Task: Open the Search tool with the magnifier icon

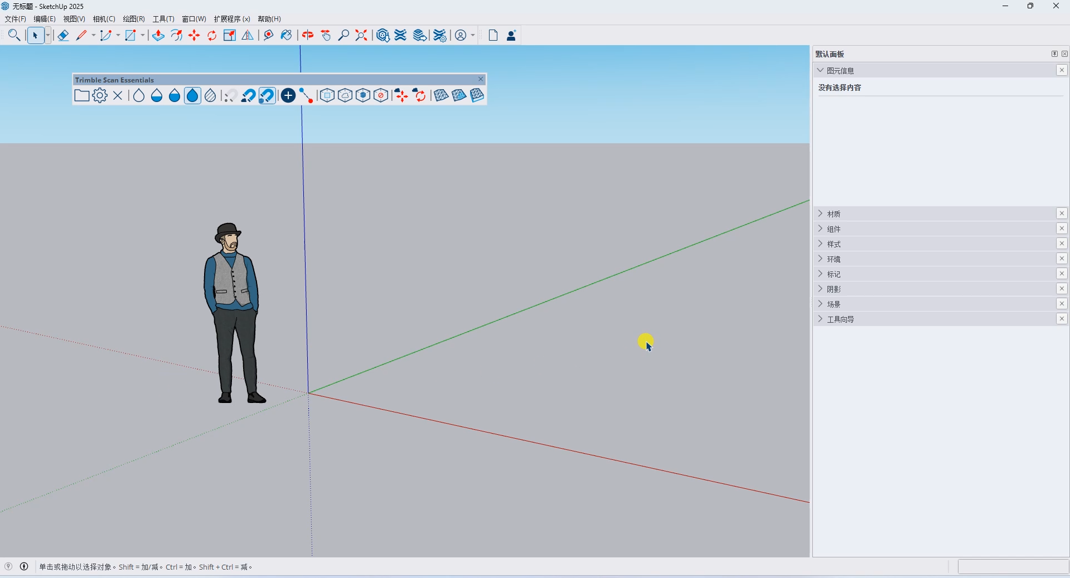Action: 14,36
